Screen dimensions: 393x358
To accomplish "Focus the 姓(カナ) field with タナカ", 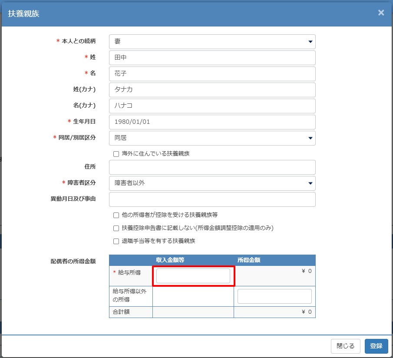I will (212, 90).
